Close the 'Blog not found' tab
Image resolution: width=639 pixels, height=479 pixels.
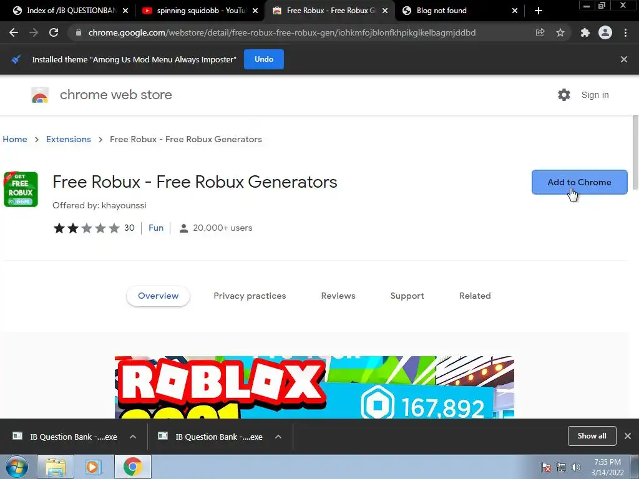pos(515,11)
